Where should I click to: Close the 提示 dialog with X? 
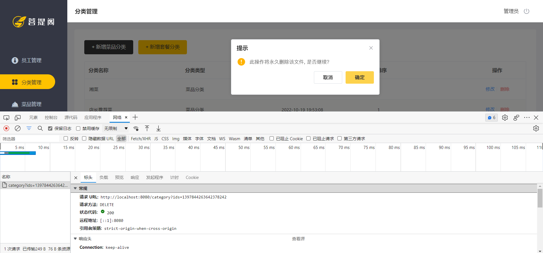[371, 48]
